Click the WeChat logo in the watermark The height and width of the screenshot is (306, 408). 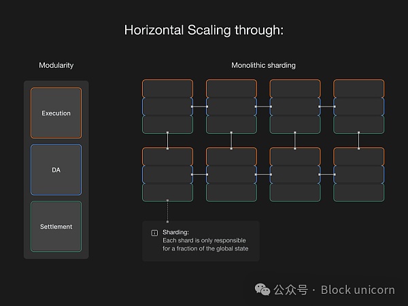pyautogui.click(x=262, y=289)
